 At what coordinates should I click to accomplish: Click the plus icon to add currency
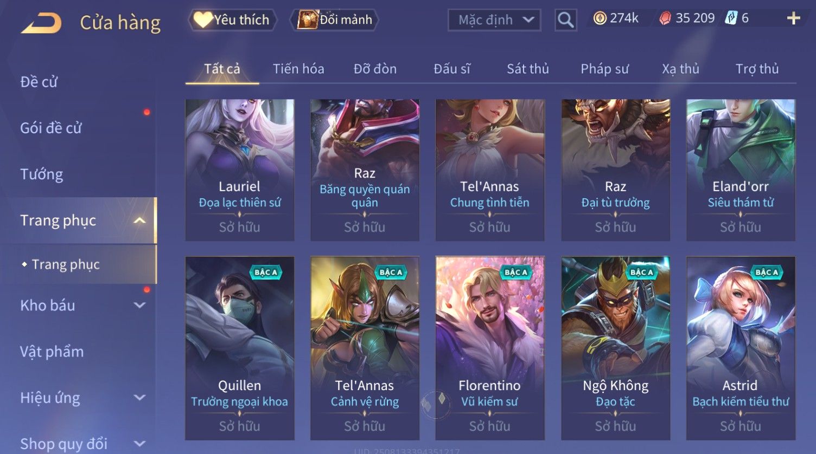(793, 18)
